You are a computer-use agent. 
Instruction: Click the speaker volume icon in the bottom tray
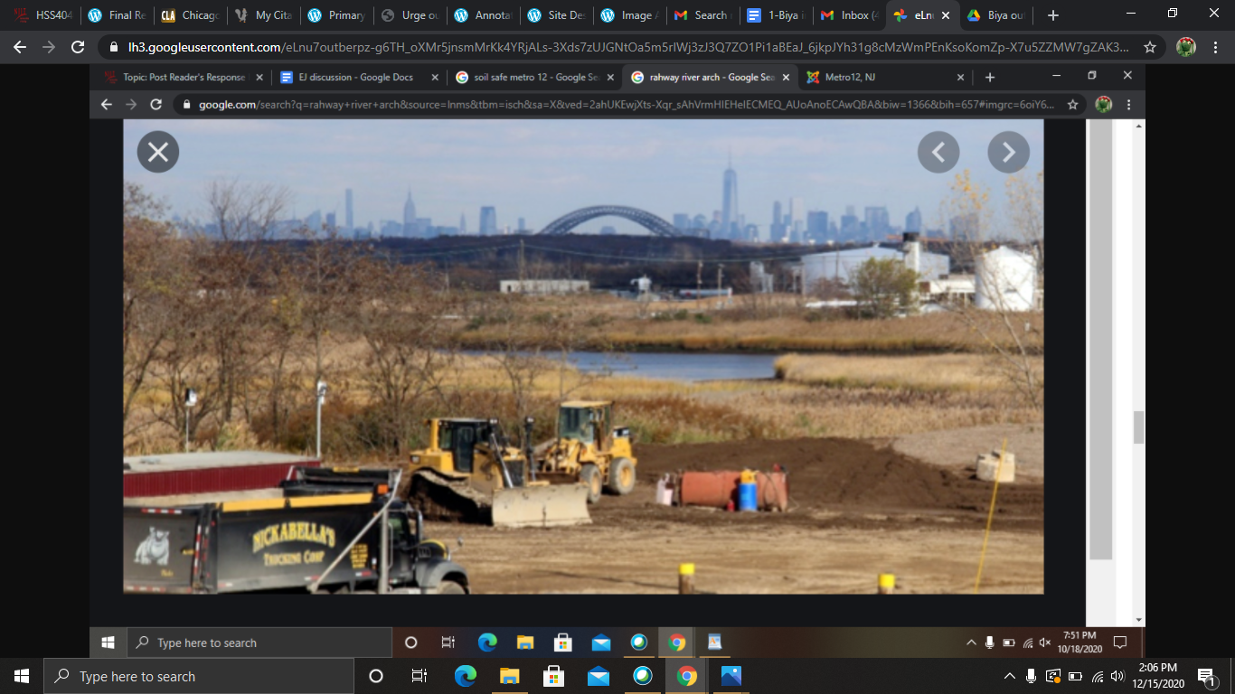1117,676
